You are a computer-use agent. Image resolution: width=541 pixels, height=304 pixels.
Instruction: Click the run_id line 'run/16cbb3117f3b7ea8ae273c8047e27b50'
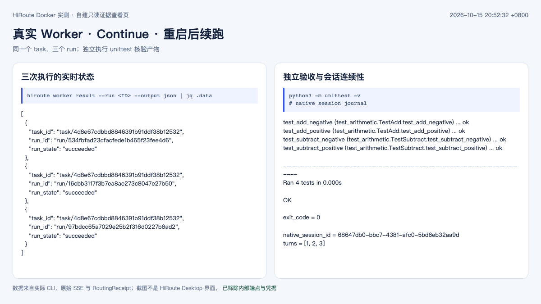102,184
